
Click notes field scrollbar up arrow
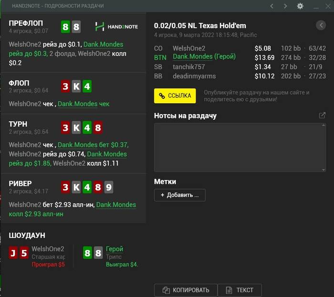pos(324,125)
